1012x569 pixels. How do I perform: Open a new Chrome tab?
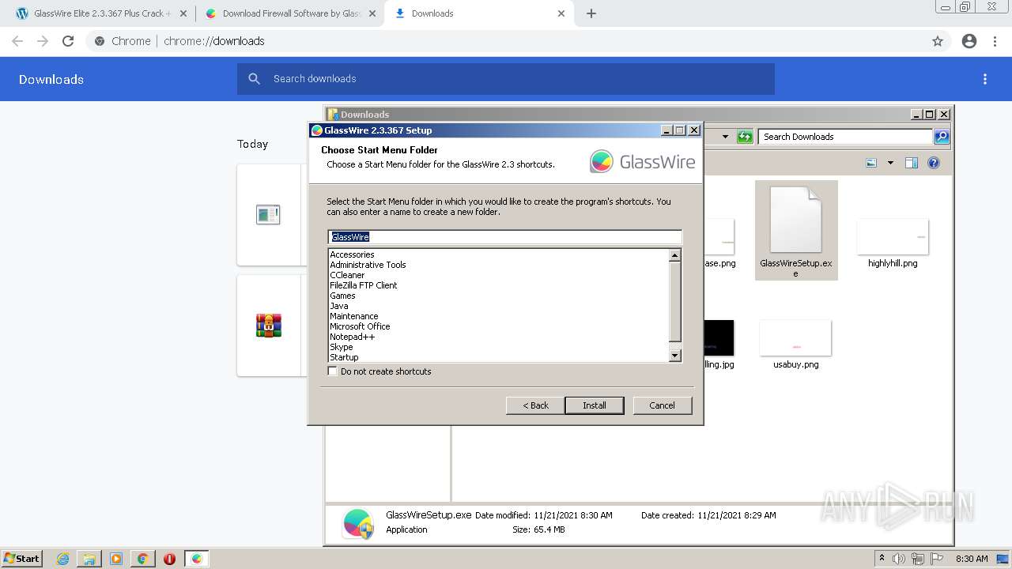coord(591,13)
